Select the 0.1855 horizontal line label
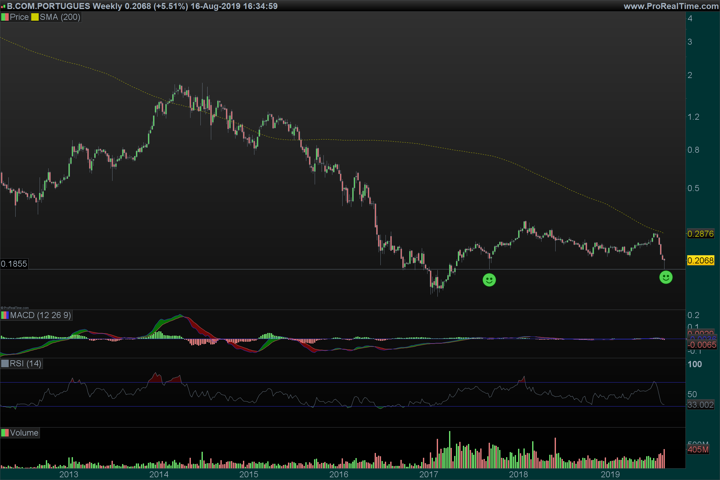 point(14,264)
